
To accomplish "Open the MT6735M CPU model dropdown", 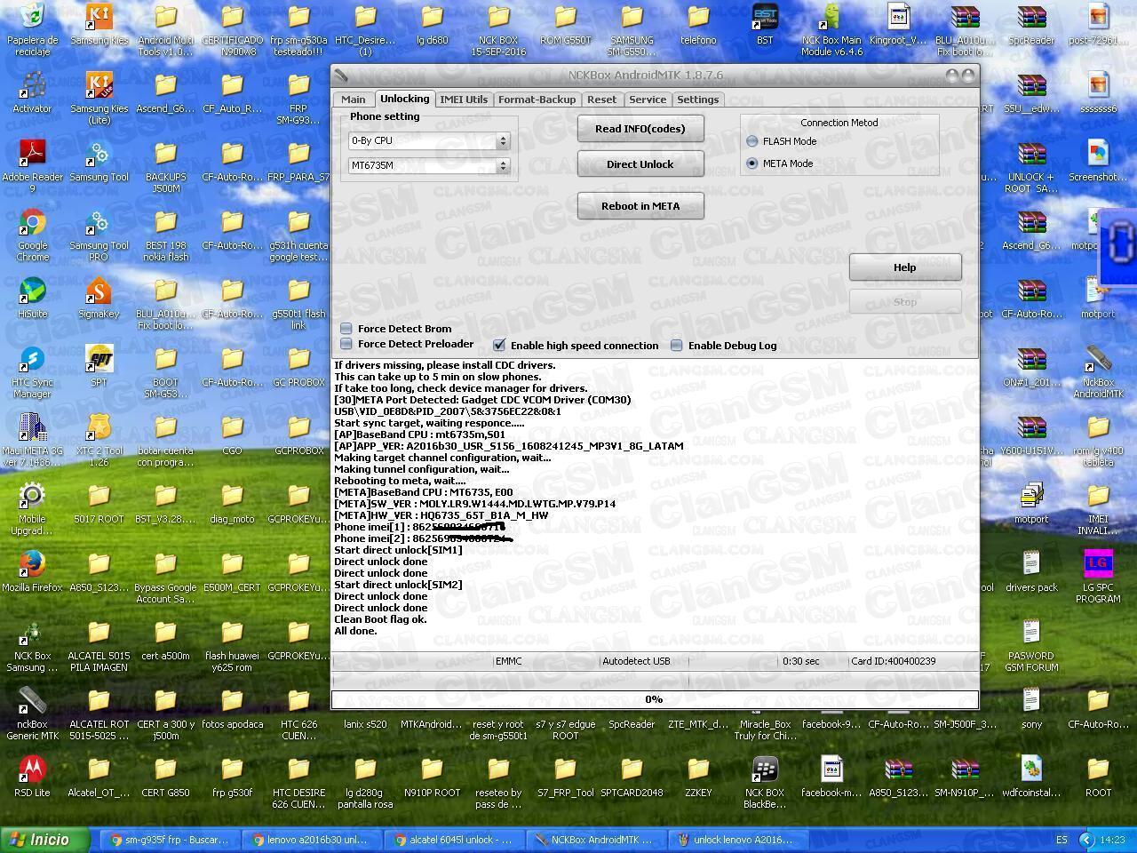I will coord(429,165).
